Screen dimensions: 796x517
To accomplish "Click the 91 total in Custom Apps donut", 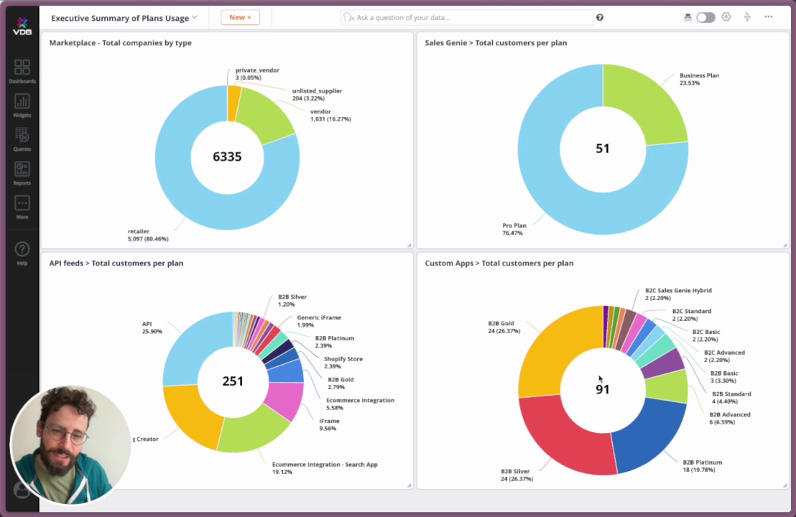I will pos(603,389).
